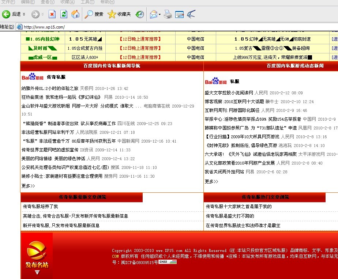This screenshot has height=279, width=338.
Task: Open the 文件(F) menu
Action: click(x=8, y=2)
